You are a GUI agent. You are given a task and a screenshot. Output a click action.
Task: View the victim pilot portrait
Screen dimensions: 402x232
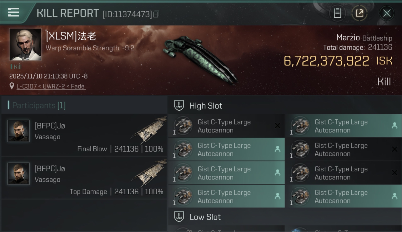25,45
